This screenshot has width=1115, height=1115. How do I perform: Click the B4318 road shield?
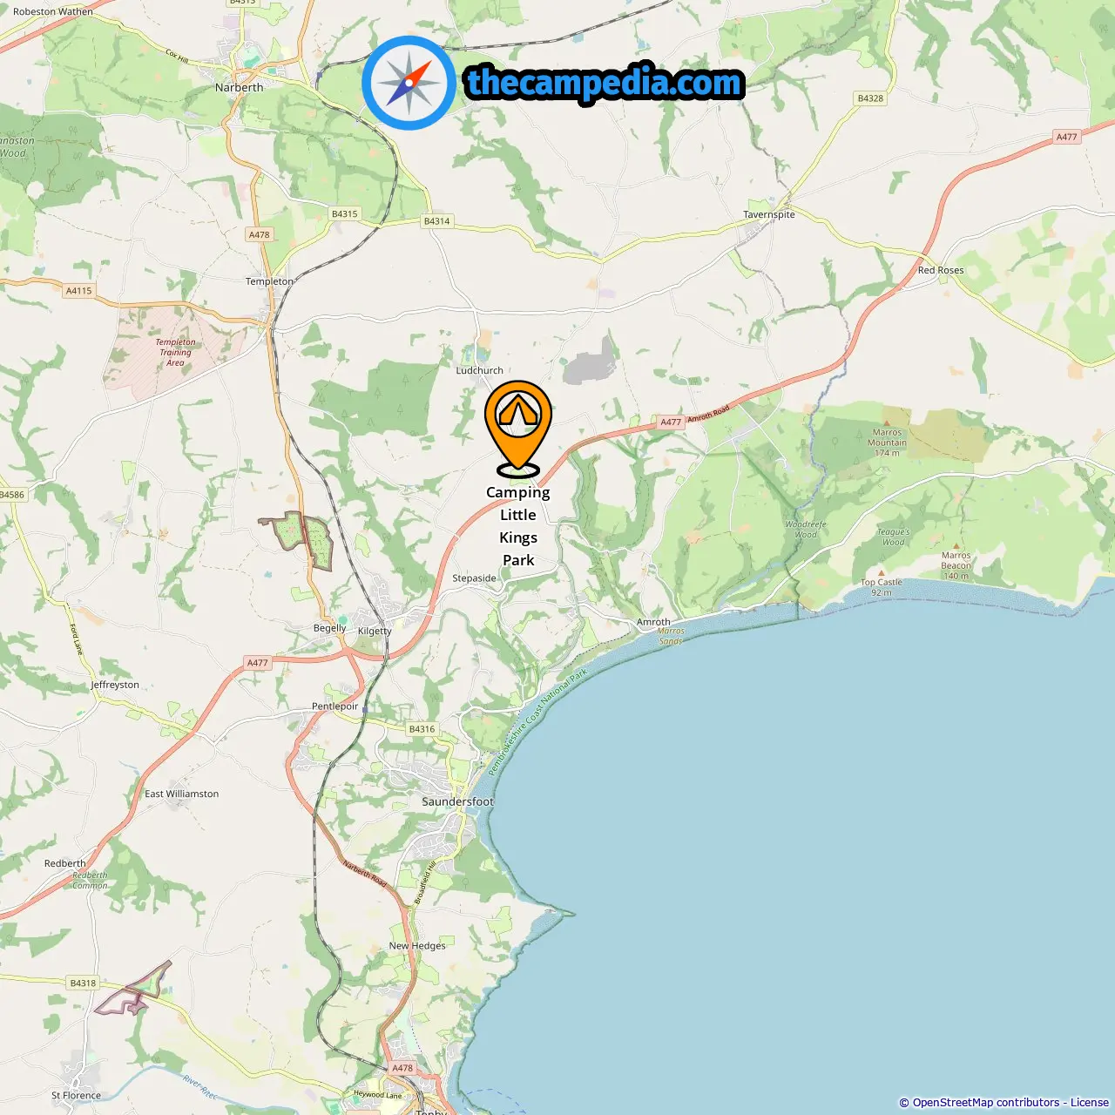coord(83,983)
